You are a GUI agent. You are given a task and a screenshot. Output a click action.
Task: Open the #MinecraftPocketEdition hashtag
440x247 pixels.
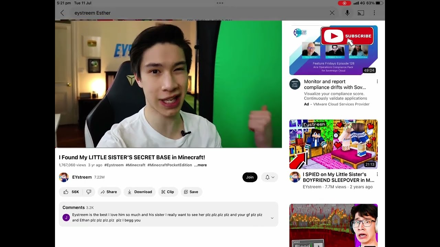pos(169,165)
